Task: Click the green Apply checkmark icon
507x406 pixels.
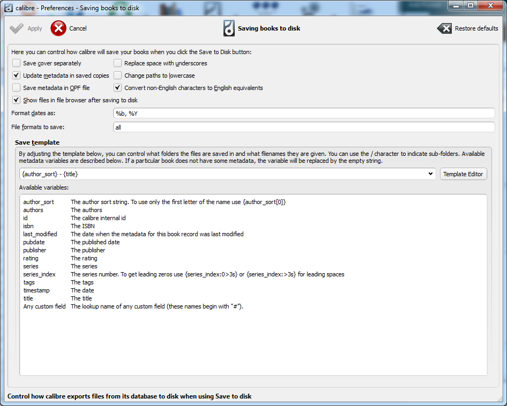Action: [x=17, y=28]
